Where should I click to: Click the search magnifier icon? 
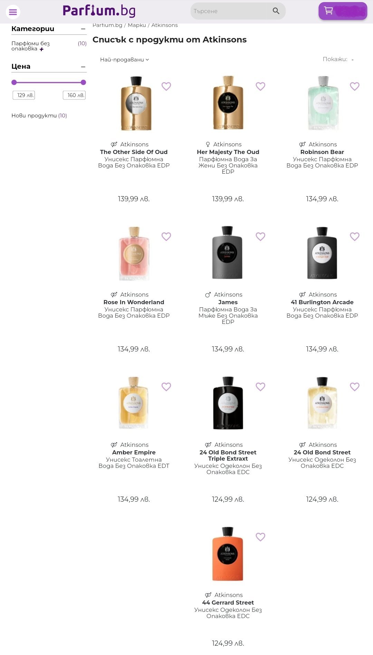point(276,11)
